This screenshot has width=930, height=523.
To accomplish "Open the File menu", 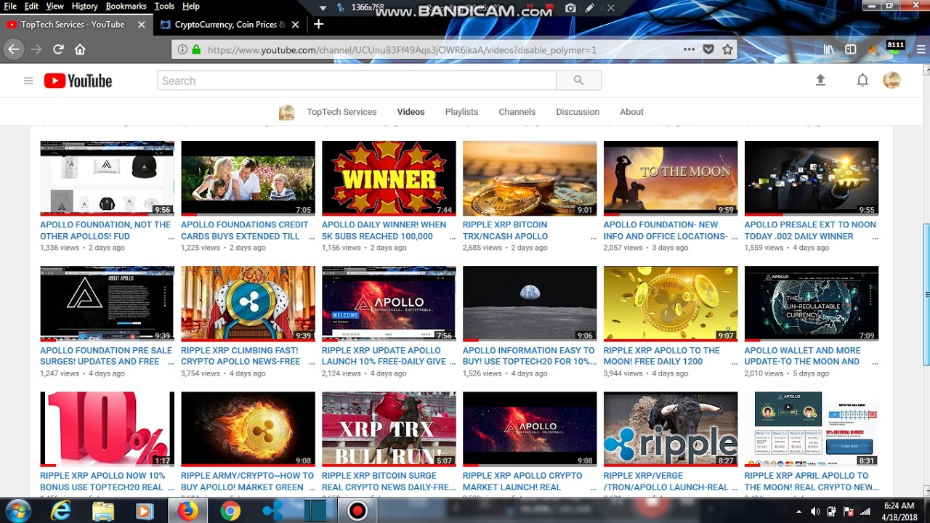I will tap(10, 6).
